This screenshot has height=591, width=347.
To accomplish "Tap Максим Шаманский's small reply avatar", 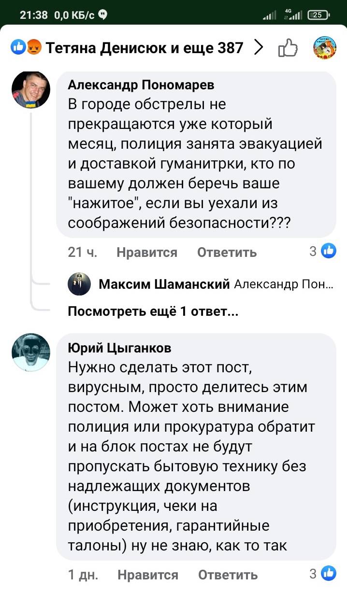I will click(x=78, y=284).
